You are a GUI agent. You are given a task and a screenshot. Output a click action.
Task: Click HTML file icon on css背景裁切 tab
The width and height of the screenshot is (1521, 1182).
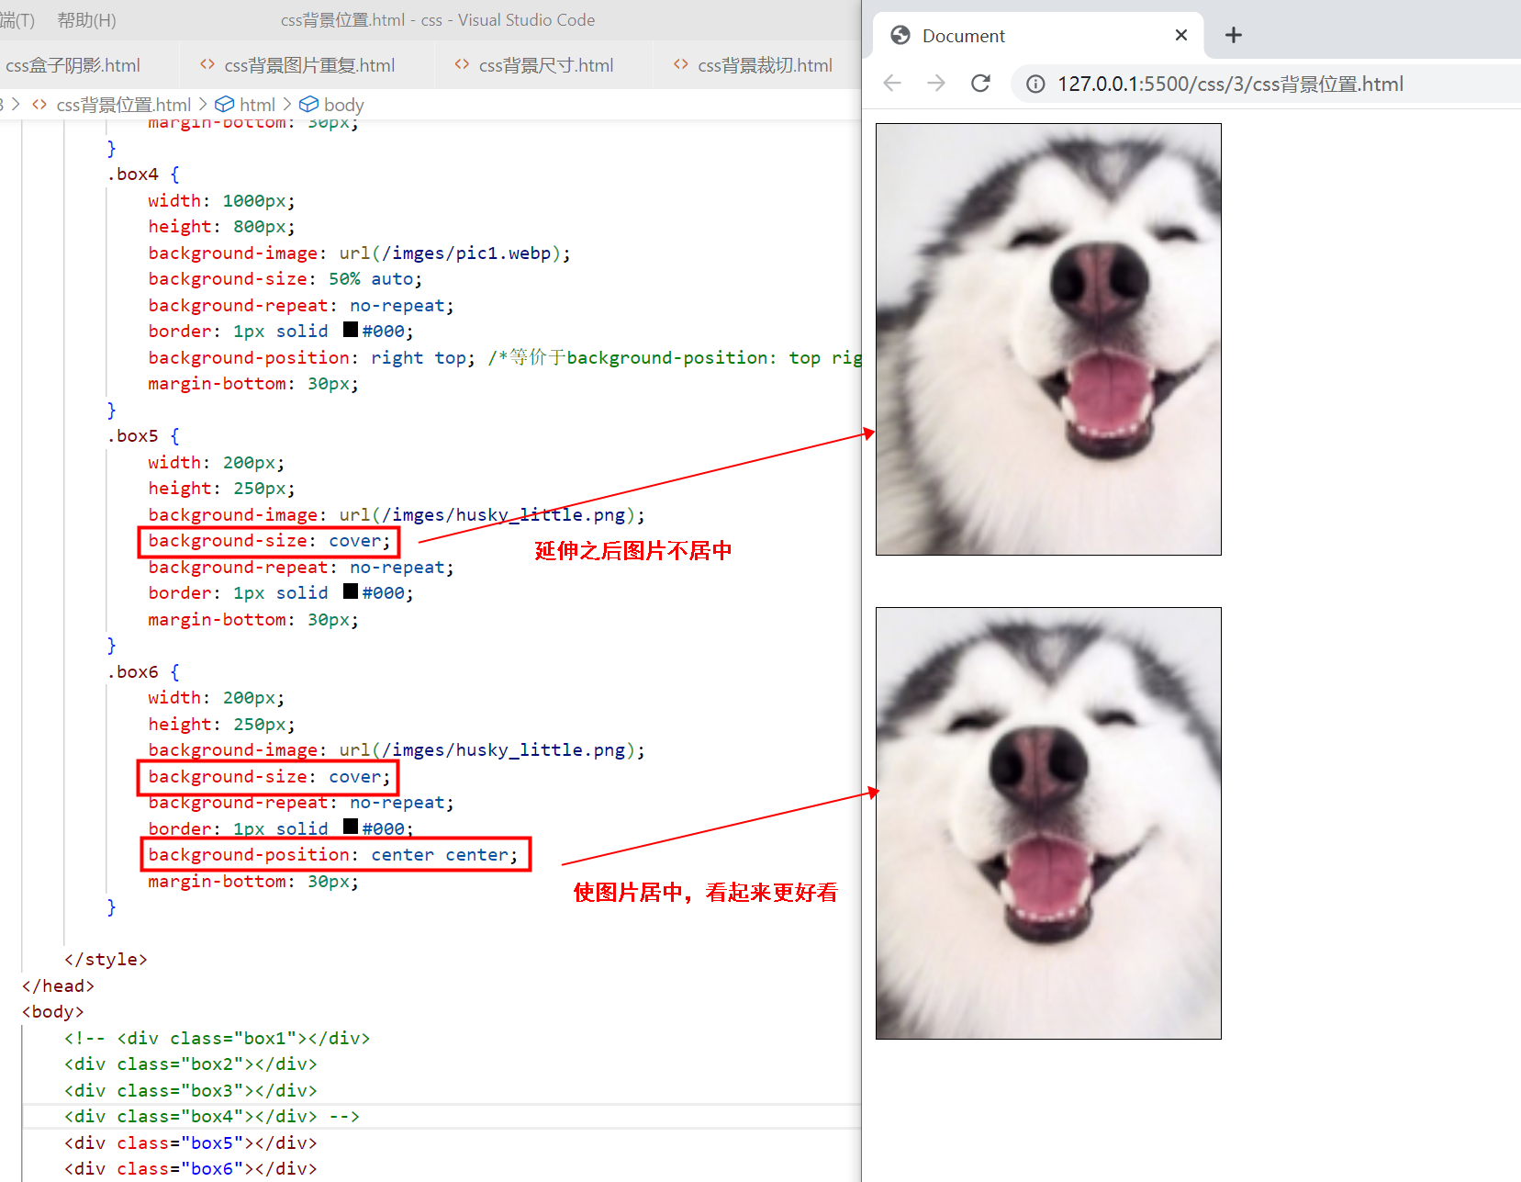pyautogui.click(x=680, y=64)
